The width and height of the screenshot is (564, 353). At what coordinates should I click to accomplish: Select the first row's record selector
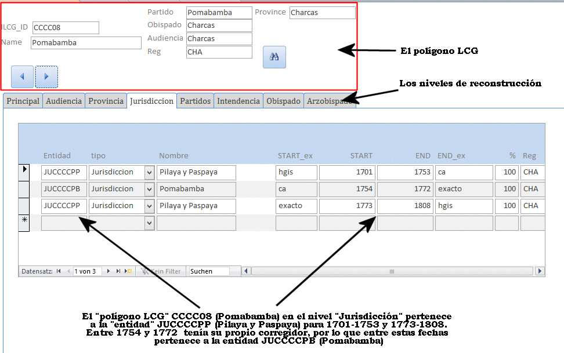(x=24, y=172)
